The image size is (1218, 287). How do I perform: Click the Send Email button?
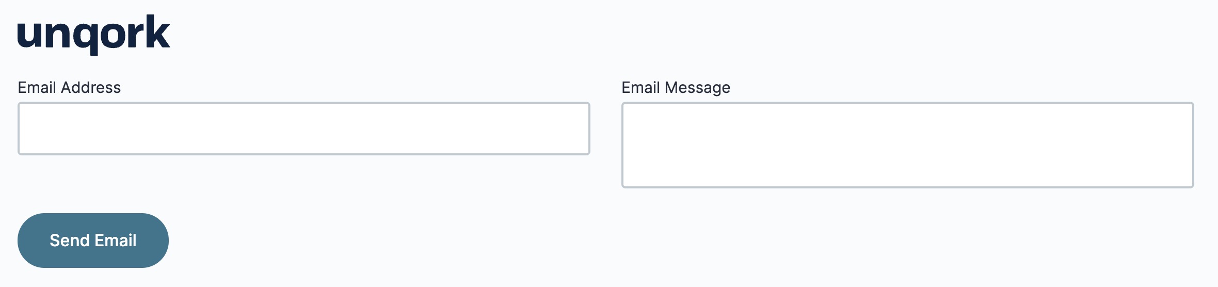click(93, 241)
